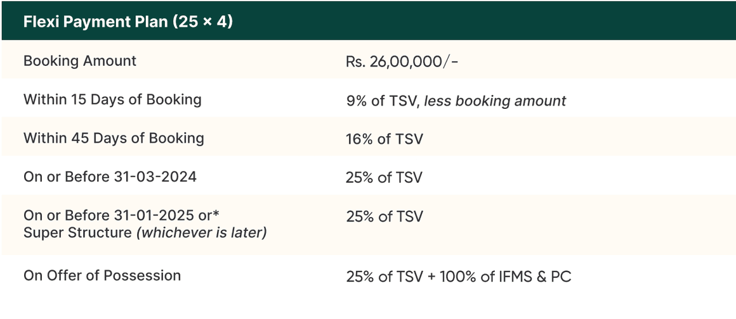This screenshot has height=319, width=736.
Task: Click the italic "less booking amount" text
Action: tap(495, 101)
